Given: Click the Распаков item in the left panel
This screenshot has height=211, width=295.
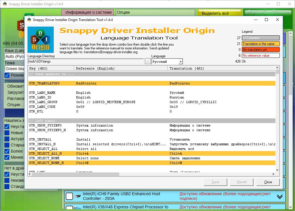Looking at the screenshot, I should click(16, 98).
